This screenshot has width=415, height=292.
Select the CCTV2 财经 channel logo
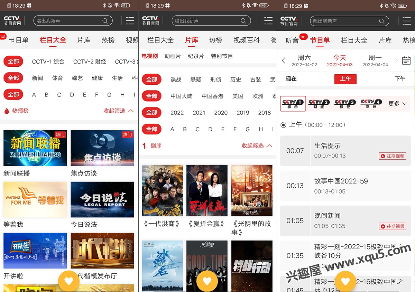point(319,104)
